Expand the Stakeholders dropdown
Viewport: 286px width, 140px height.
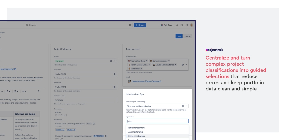tap(186, 65)
